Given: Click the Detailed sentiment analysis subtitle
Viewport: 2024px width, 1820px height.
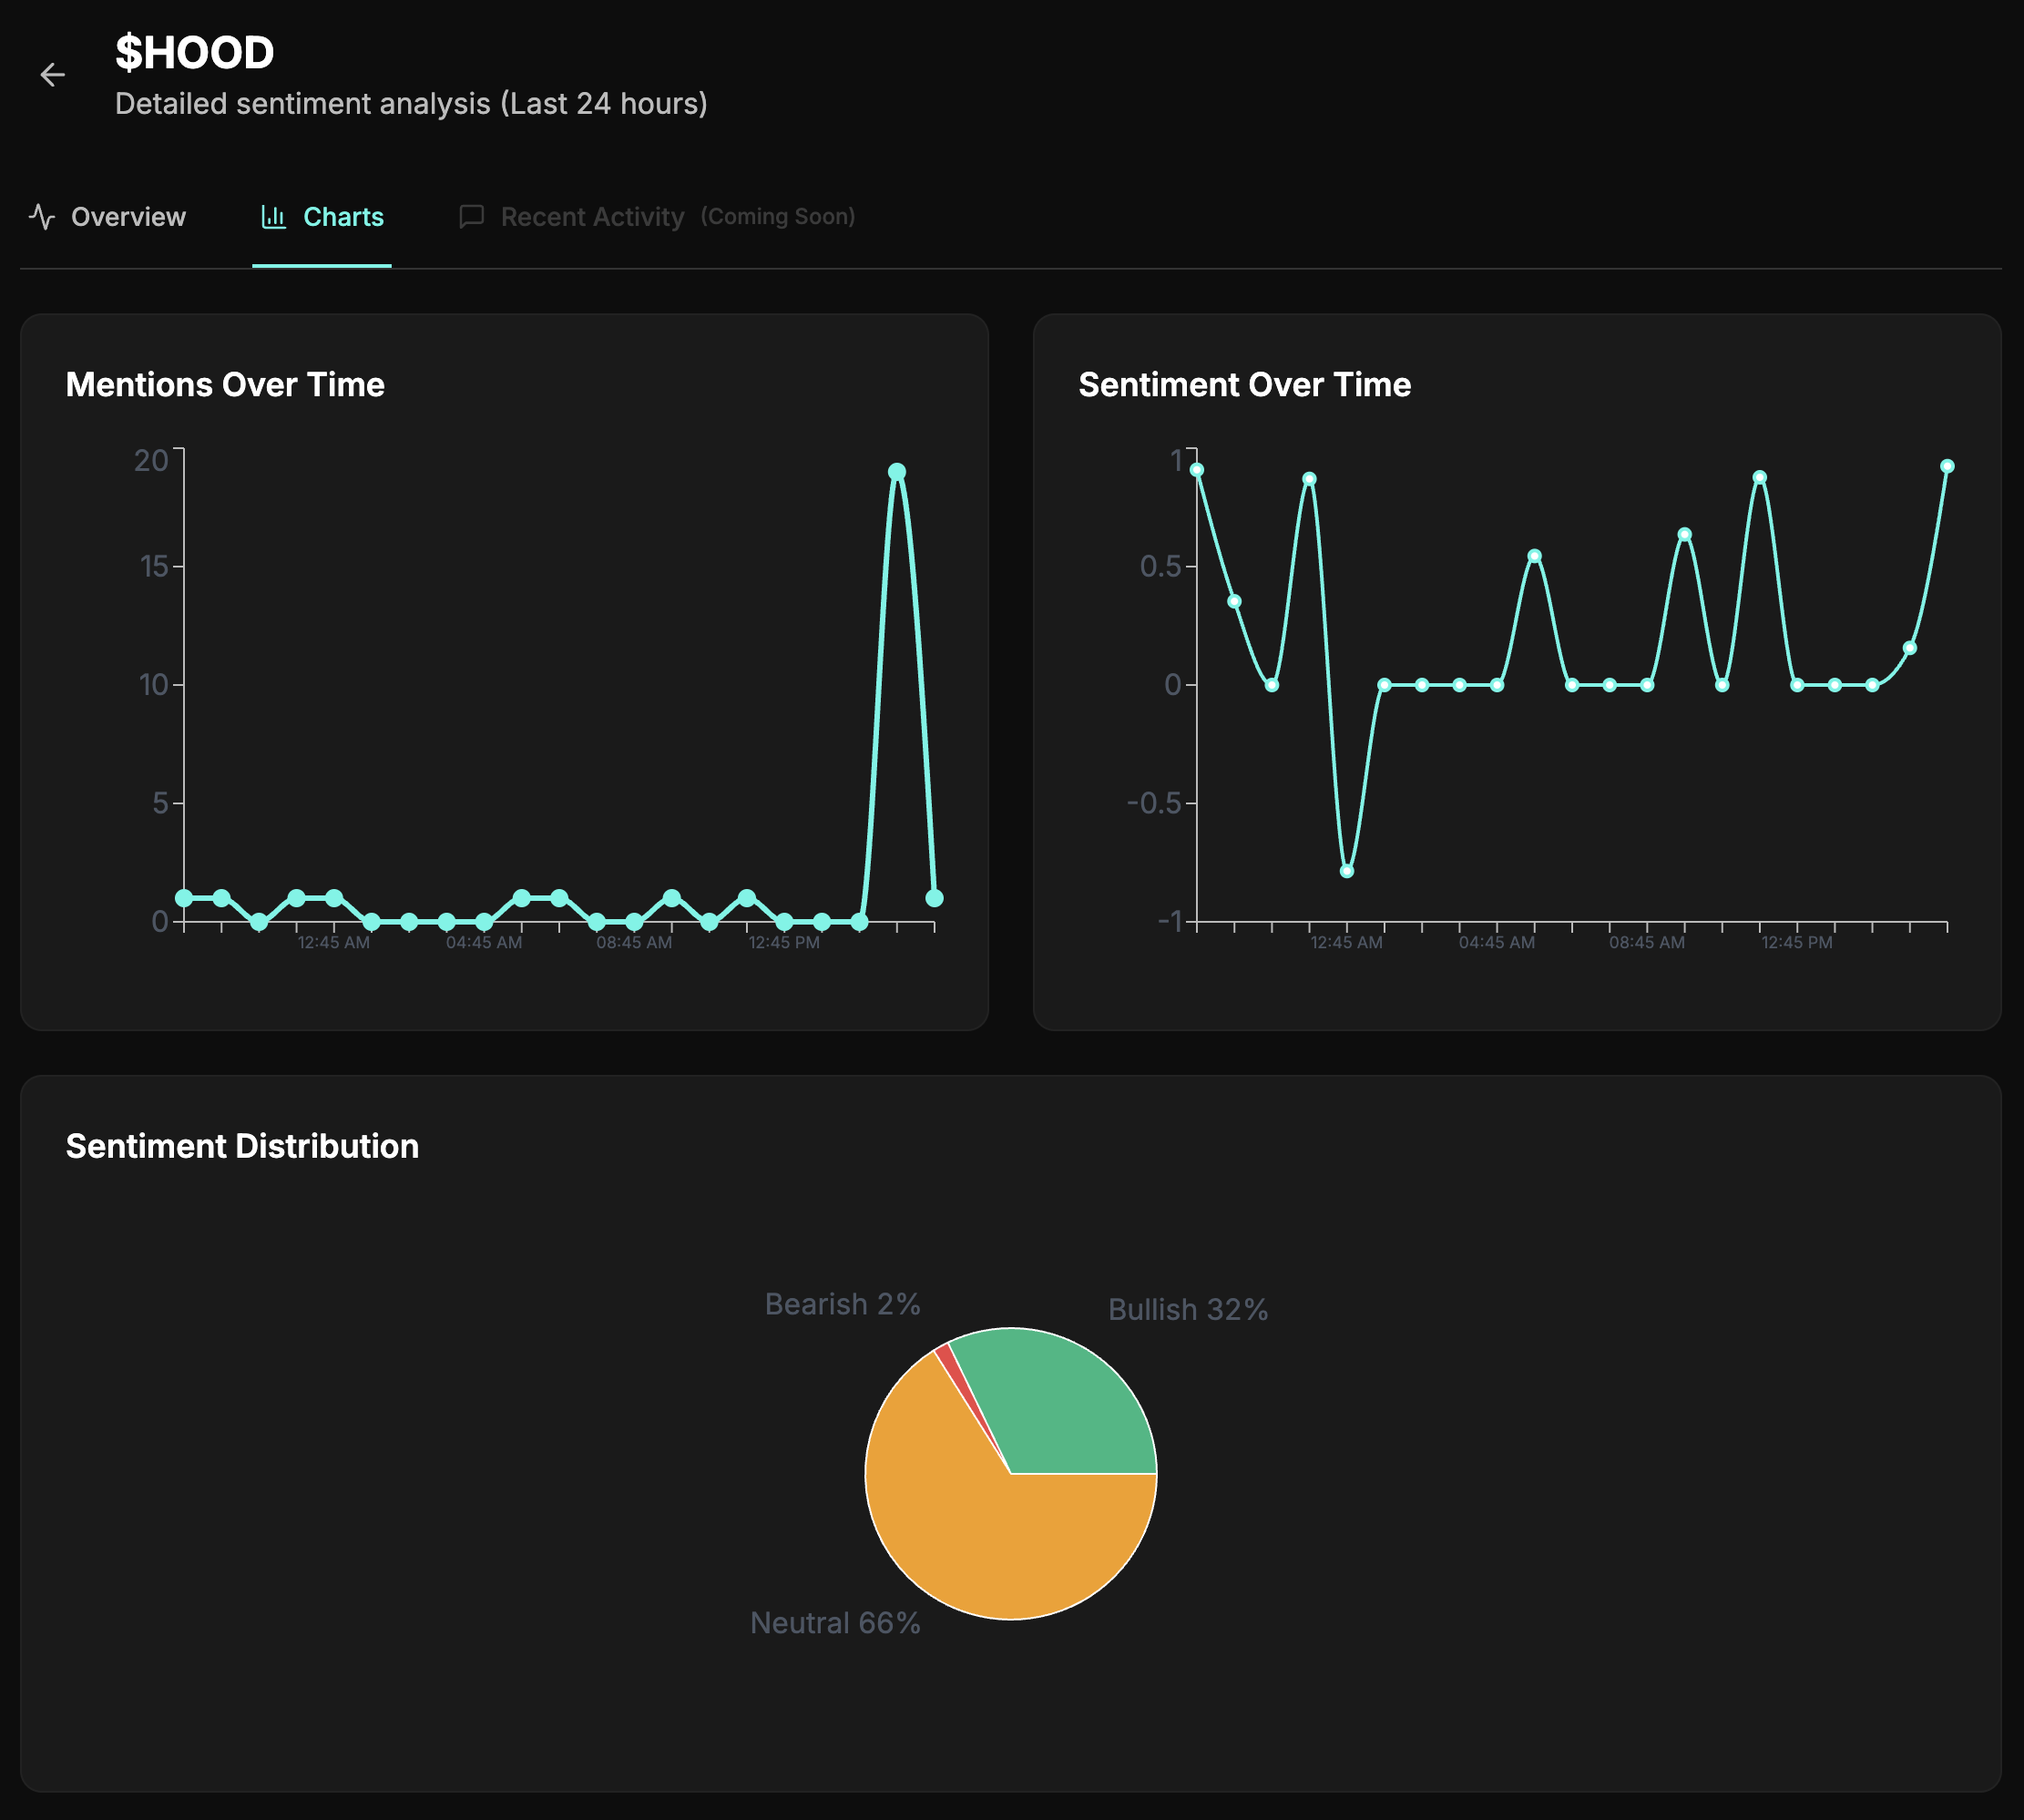Looking at the screenshot, I should (x=411, y=104).
